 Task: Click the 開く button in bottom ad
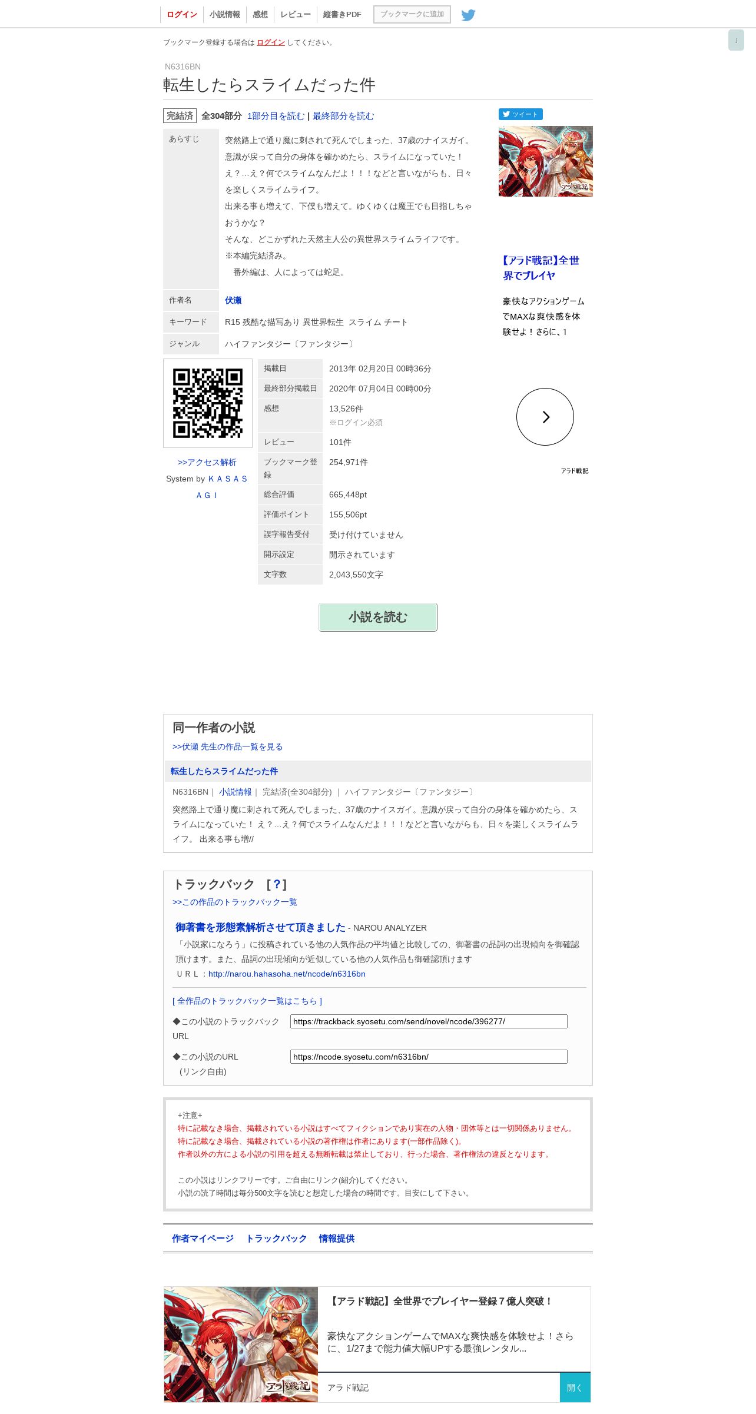pos(575,1388)
